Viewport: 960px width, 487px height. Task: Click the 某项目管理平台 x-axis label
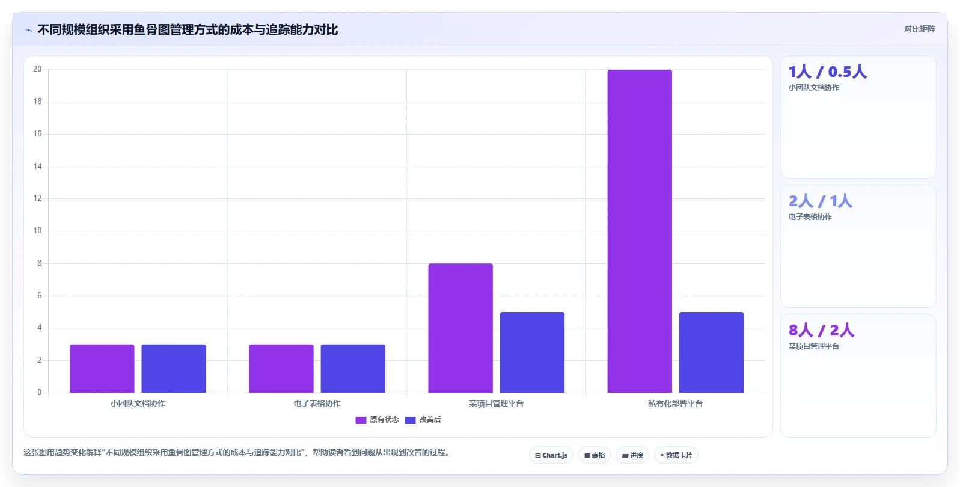click(496, 403)
